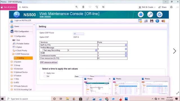Image resolution: width=180 pixels, height=101 pixels.
Task: Adjust the VoIP (G.711) ports stepper
Action: [x=126, y=45]
